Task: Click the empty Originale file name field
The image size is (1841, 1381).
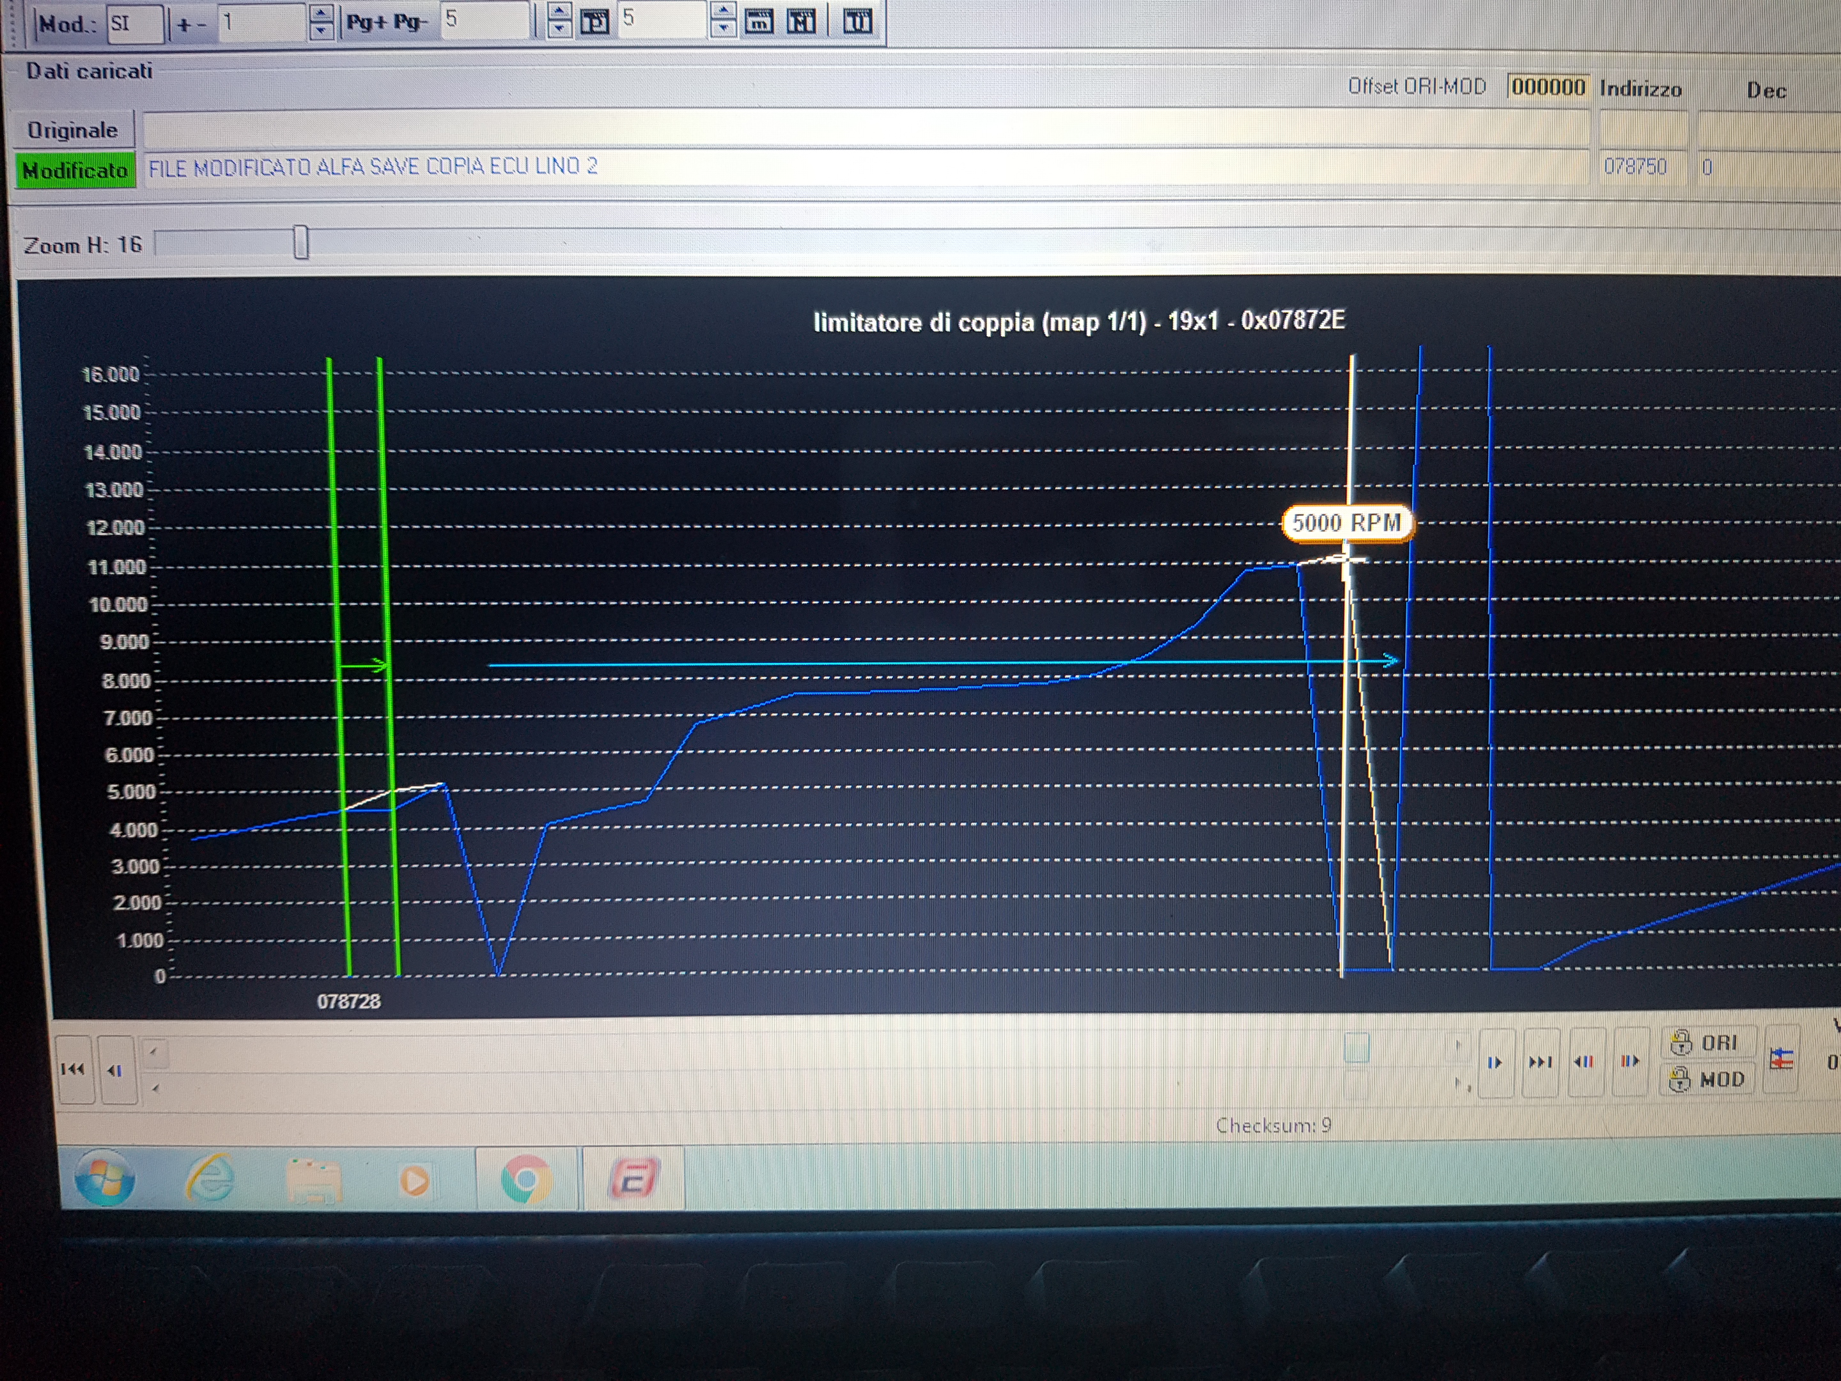Action: [866, 129]
